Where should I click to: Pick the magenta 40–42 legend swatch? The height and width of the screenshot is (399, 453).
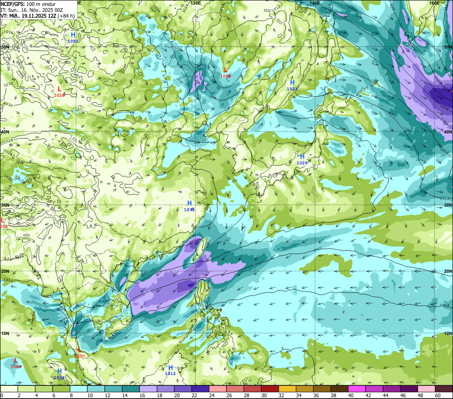click(357, 389)
